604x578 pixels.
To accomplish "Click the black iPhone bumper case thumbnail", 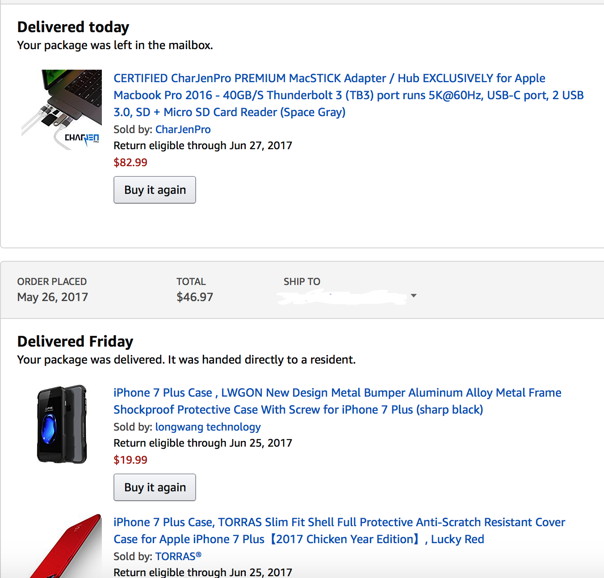I will pyautogui.click(x=62, y=424).
